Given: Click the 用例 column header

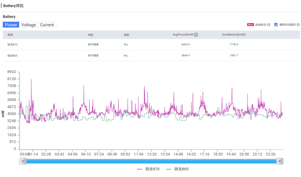Looking at the screenshot, I should tap(10, 35).
